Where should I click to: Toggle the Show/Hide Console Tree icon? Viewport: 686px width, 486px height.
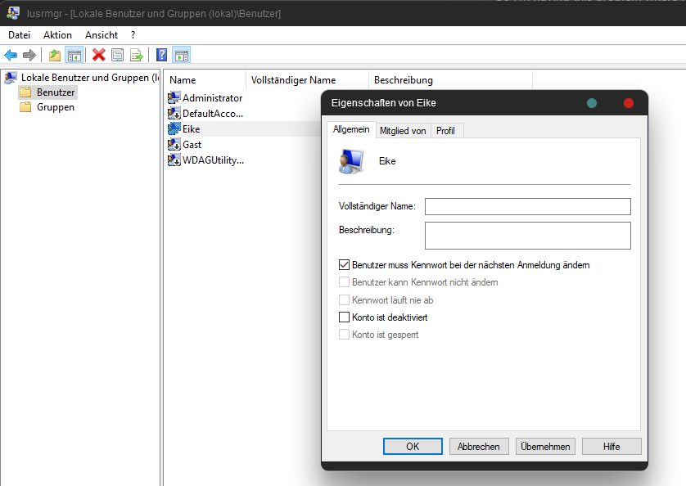[x=74, y=55]
